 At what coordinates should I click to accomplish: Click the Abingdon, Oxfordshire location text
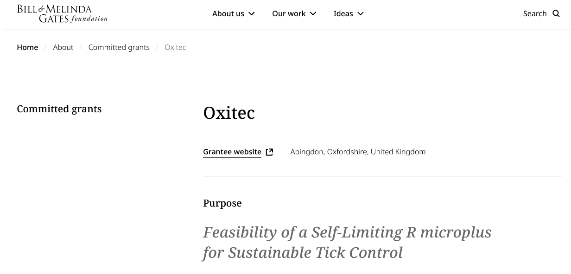tap(358, 152)
